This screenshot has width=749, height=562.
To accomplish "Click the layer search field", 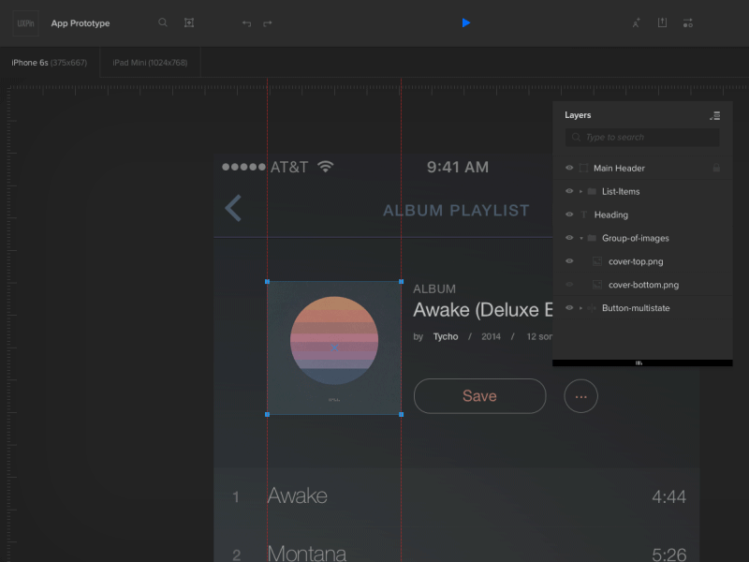I will 641,137.
